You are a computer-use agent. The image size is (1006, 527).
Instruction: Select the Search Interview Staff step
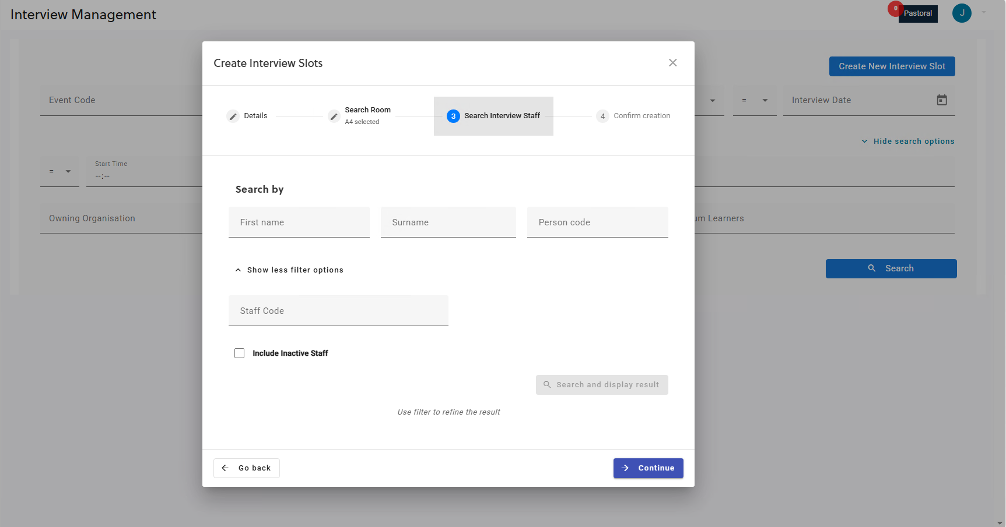[x=502, y=116]
